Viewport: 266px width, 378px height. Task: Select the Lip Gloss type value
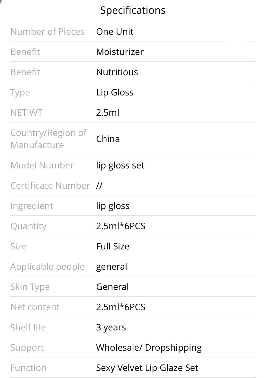coord(115,93)
